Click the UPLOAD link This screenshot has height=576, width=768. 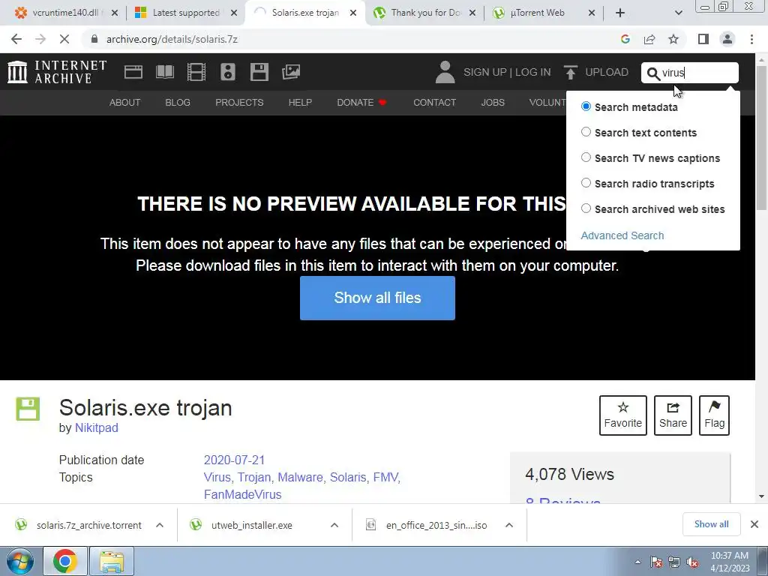pos(607,72)
